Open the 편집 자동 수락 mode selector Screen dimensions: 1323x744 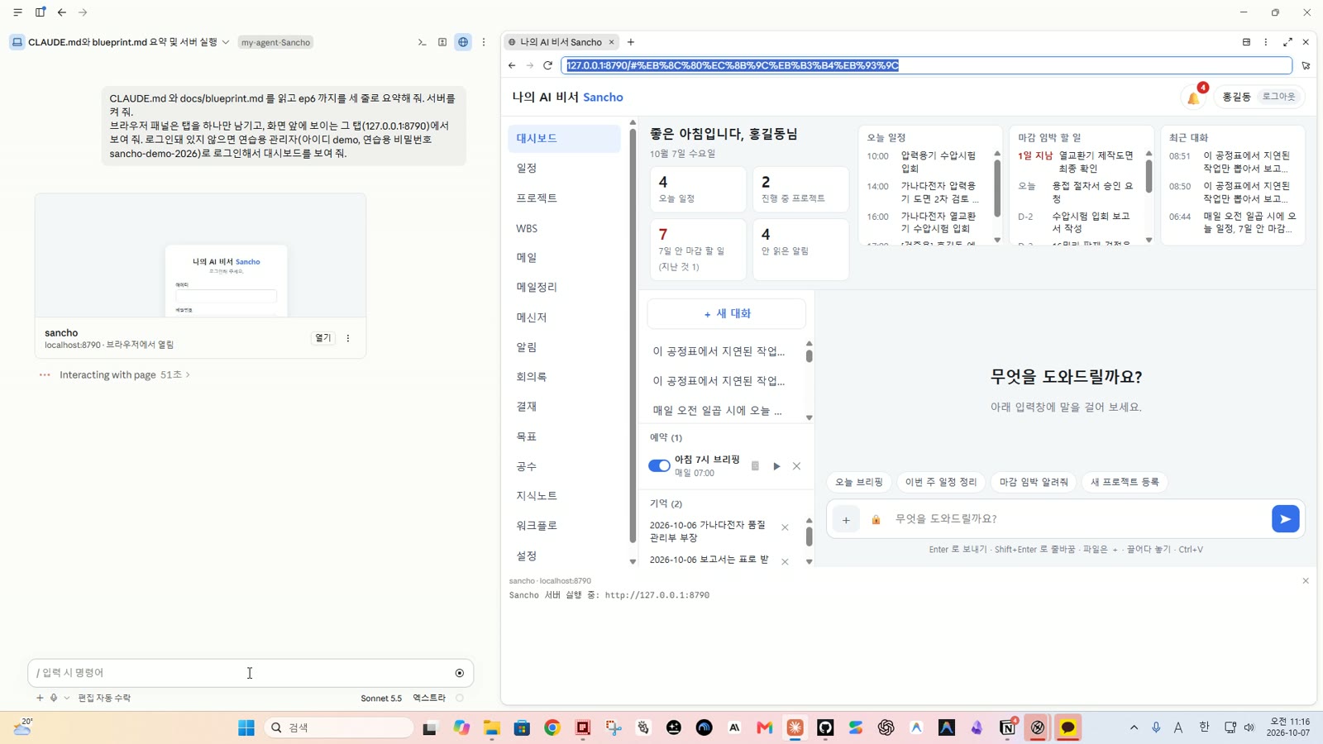(104, 698)
